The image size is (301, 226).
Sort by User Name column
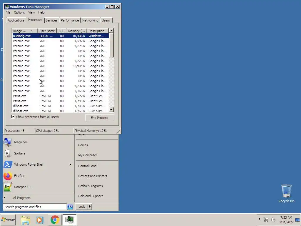pyautogui.click(x=47, y=31)
